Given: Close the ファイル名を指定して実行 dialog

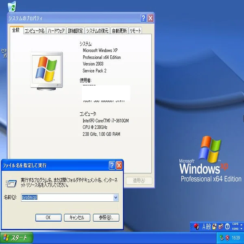Looking at the screenshot, I should (x=119, y=165).
